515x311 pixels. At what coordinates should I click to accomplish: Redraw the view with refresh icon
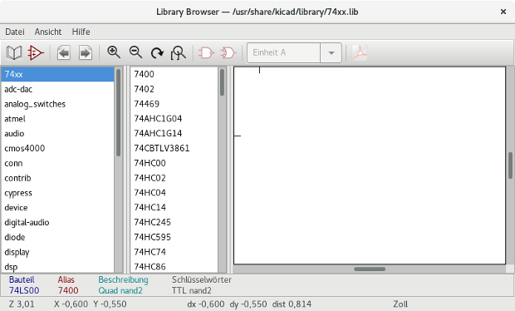pos(157,52)
